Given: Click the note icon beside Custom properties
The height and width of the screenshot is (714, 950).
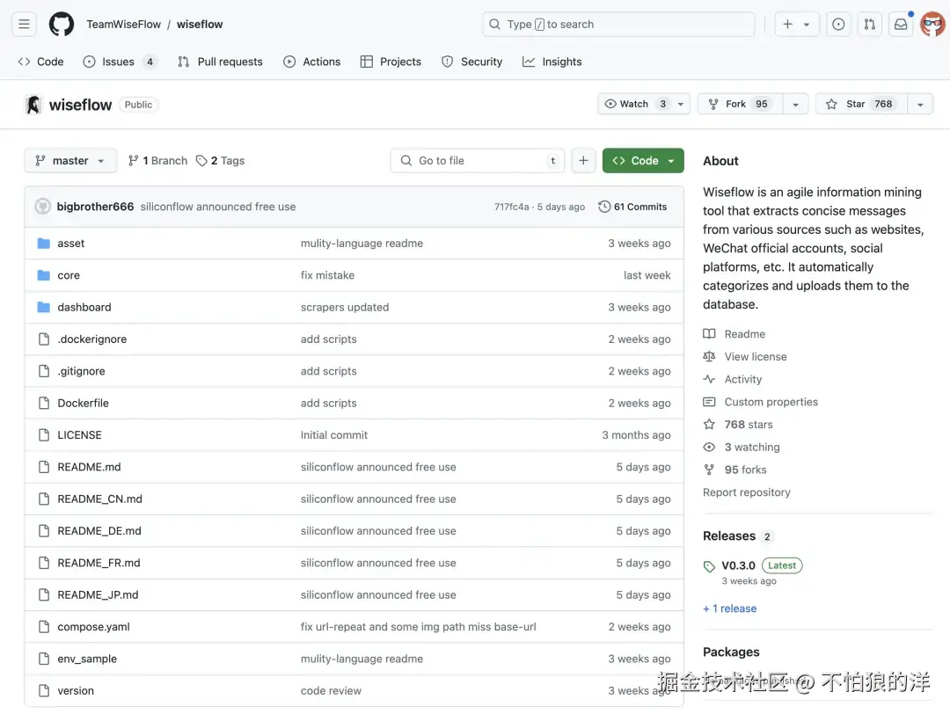Looking at the screenshot, I should click(709, 402).
